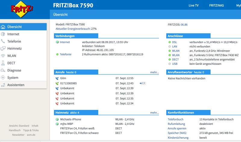Click the FRITZ!OS version 06.86 link
Image resolution: width=241 pixels, height=142 pixels.
coord(184,25)
